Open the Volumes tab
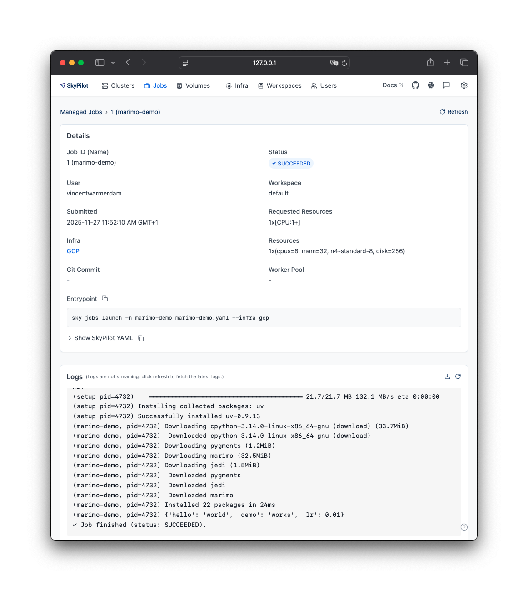 coord(193,86)
